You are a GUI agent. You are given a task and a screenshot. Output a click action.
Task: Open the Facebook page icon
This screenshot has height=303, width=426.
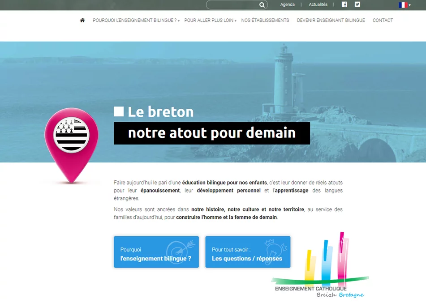pyautogui.click(x=344, y=4)
